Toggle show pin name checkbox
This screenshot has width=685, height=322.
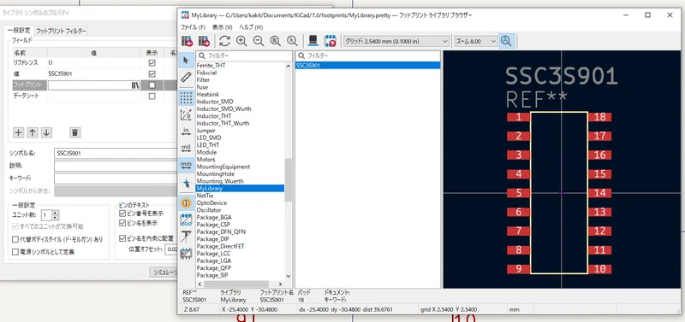[x=122, y=223]
